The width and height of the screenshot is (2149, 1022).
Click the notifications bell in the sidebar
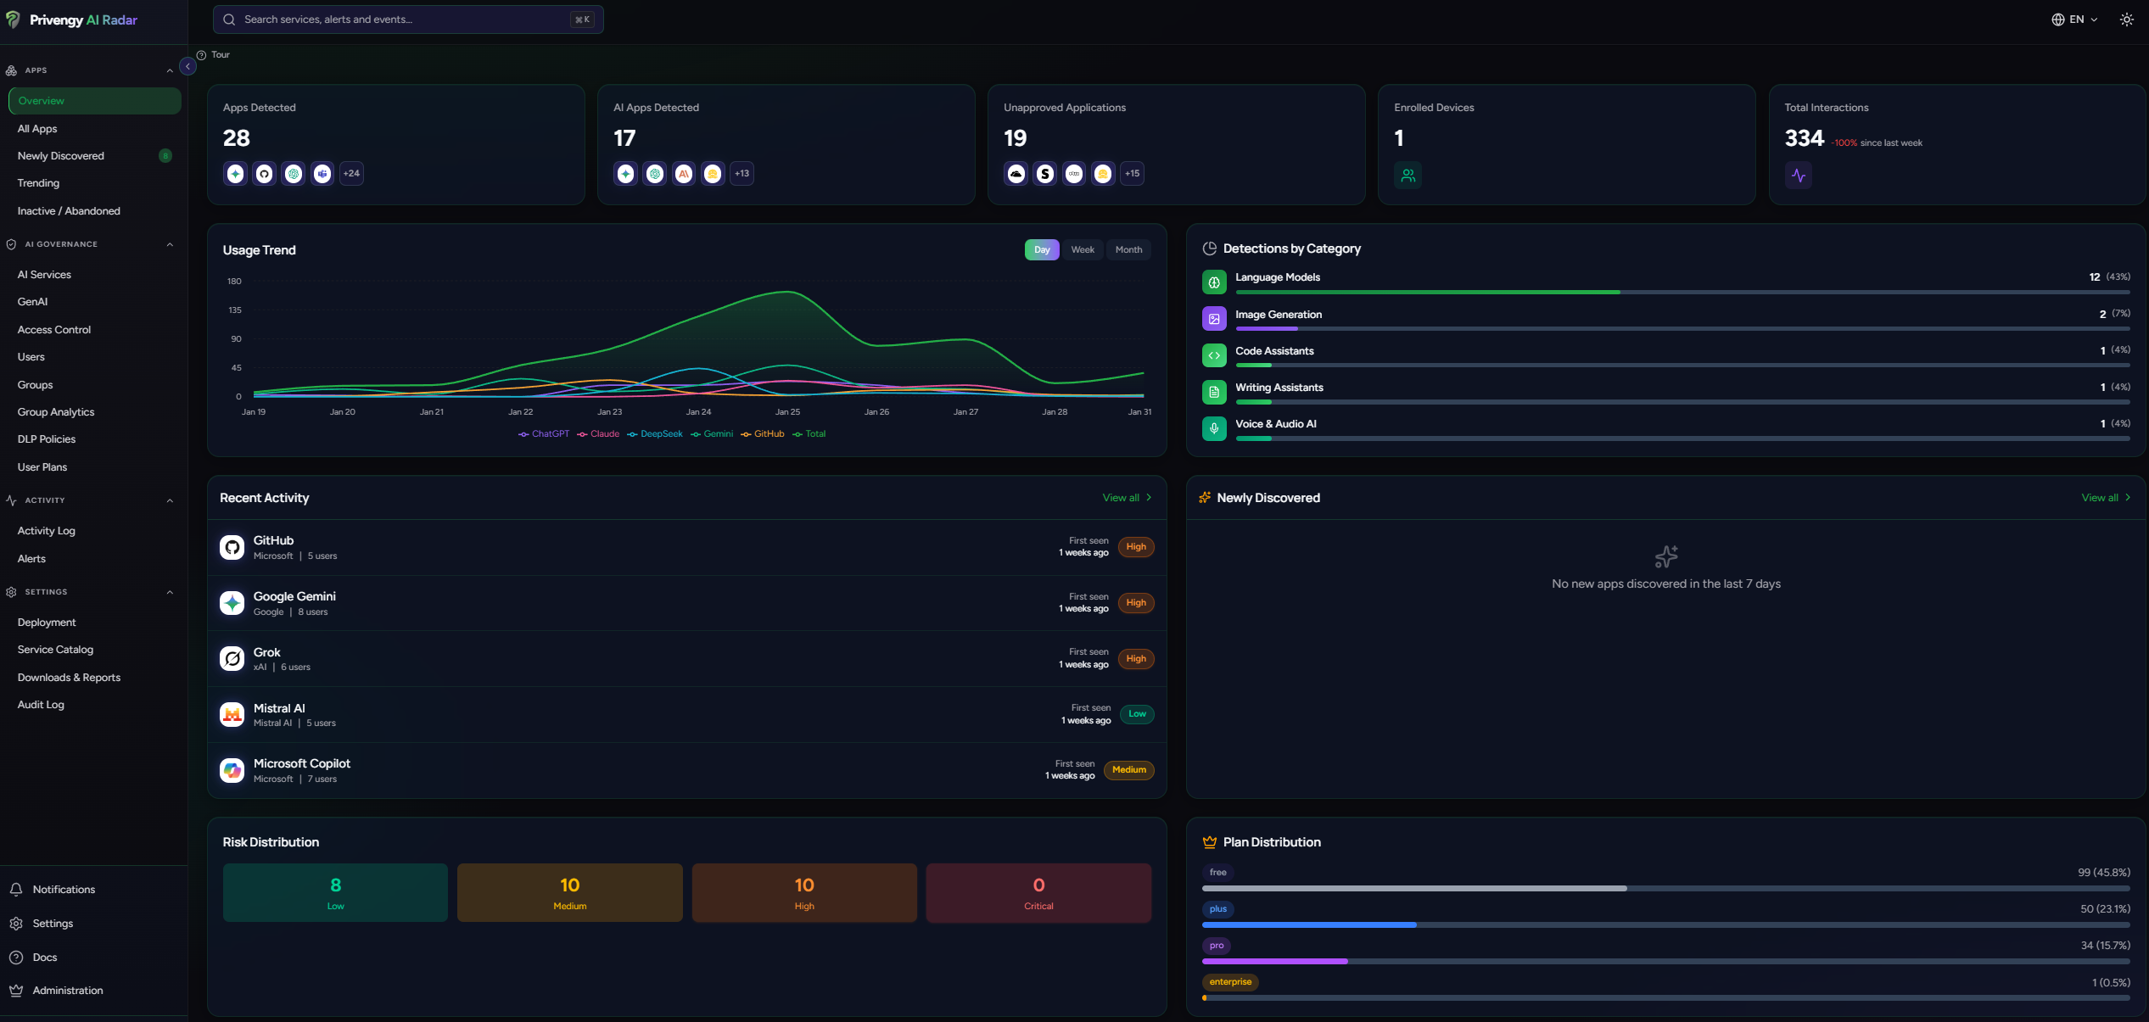tap(18, 889)
